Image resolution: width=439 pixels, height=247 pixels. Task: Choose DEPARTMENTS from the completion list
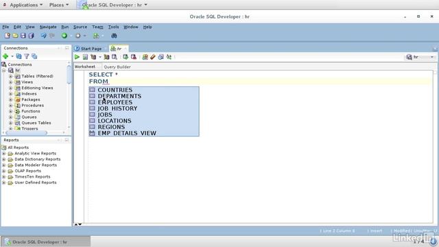[144, 96]
